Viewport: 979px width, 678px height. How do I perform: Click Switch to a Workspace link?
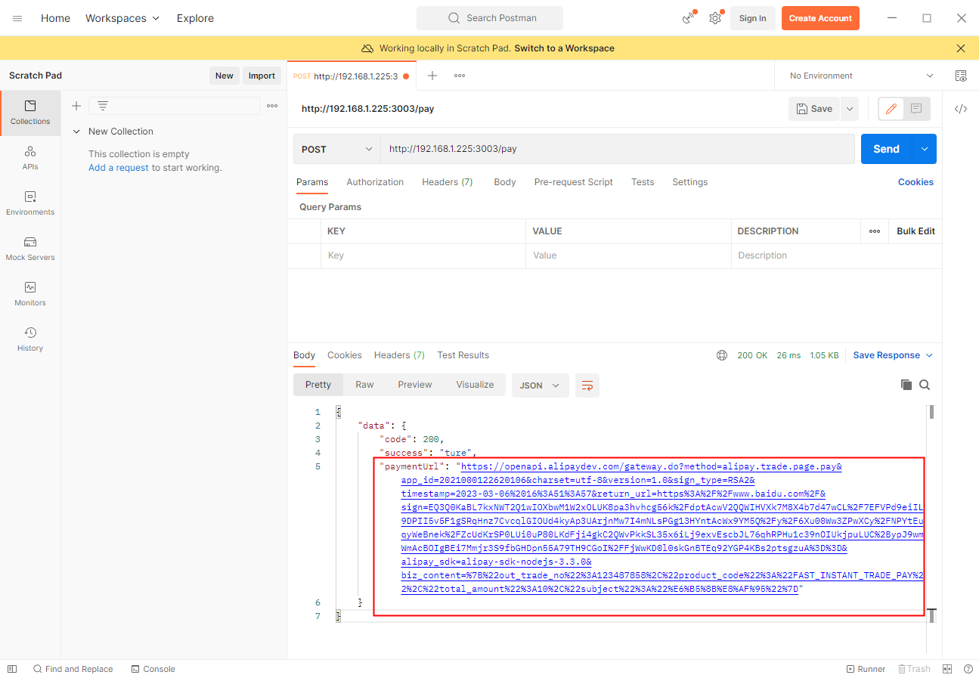[564, 48]
